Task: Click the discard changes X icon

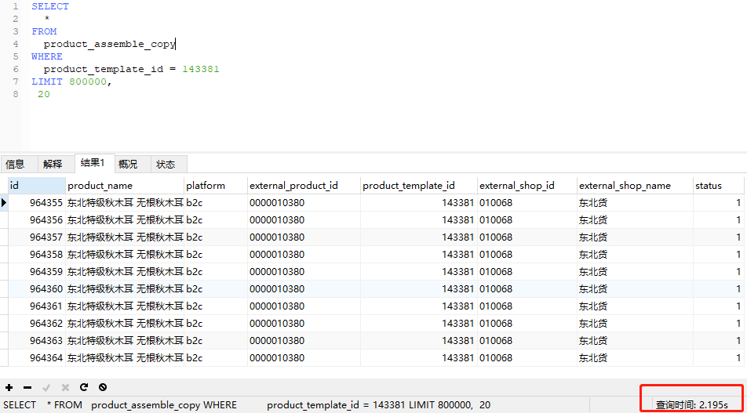Action: point(65,387)
